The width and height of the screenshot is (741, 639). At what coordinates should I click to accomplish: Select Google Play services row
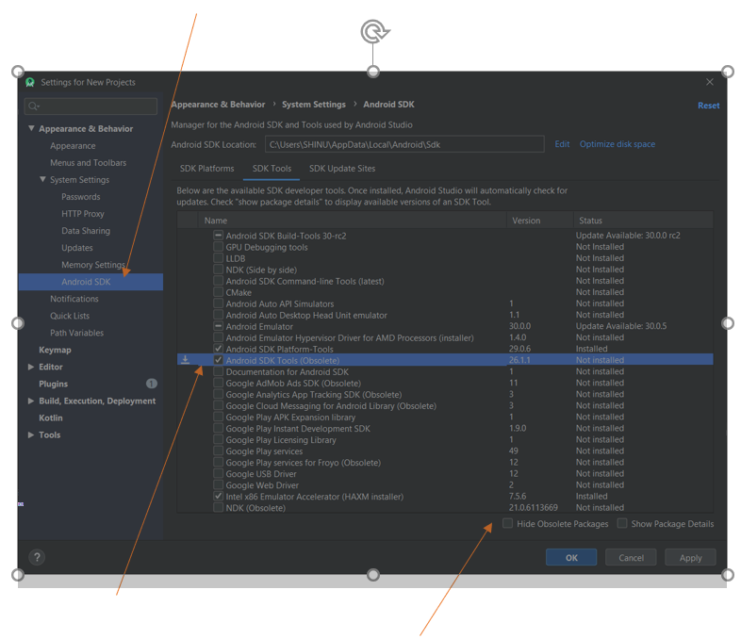pos(445,451)
